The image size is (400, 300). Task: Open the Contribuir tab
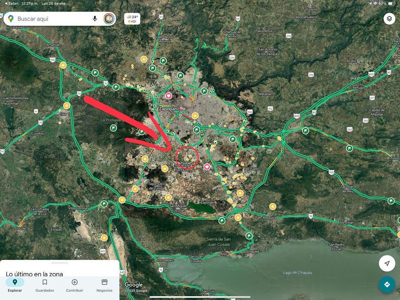point(74,285)
